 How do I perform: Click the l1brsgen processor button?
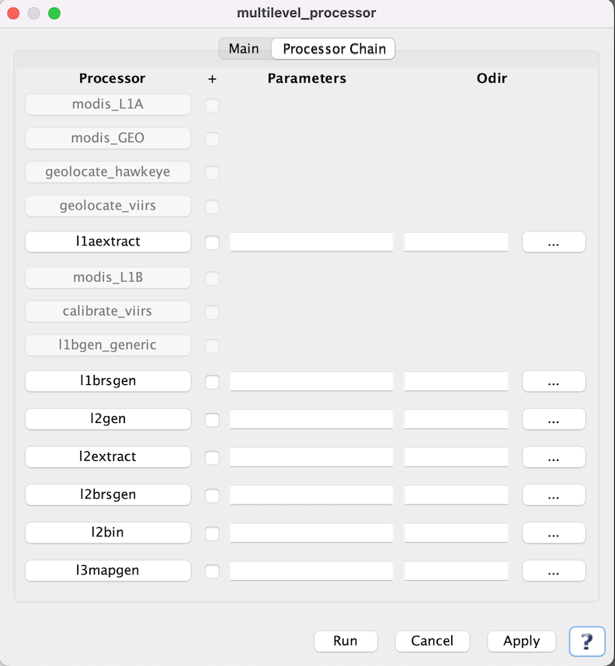pos(108,381)
